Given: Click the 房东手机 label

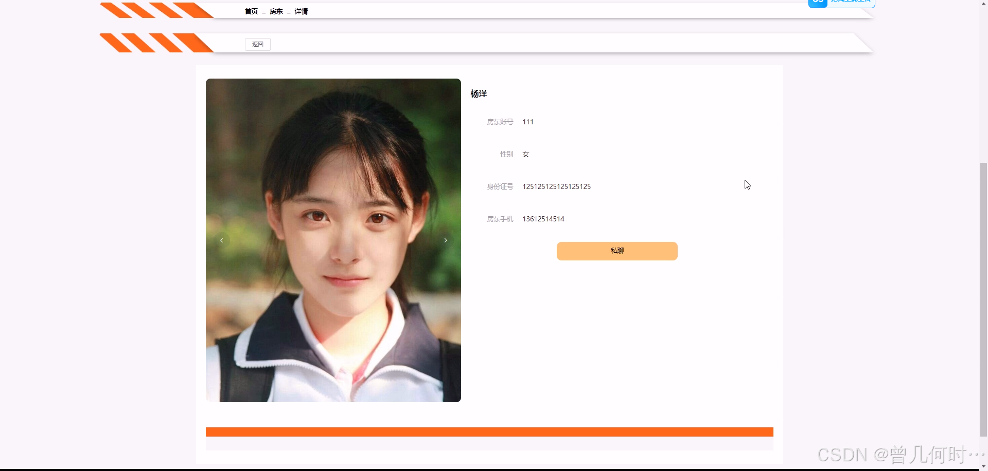Looking at the screenshot, I should 500,219.
